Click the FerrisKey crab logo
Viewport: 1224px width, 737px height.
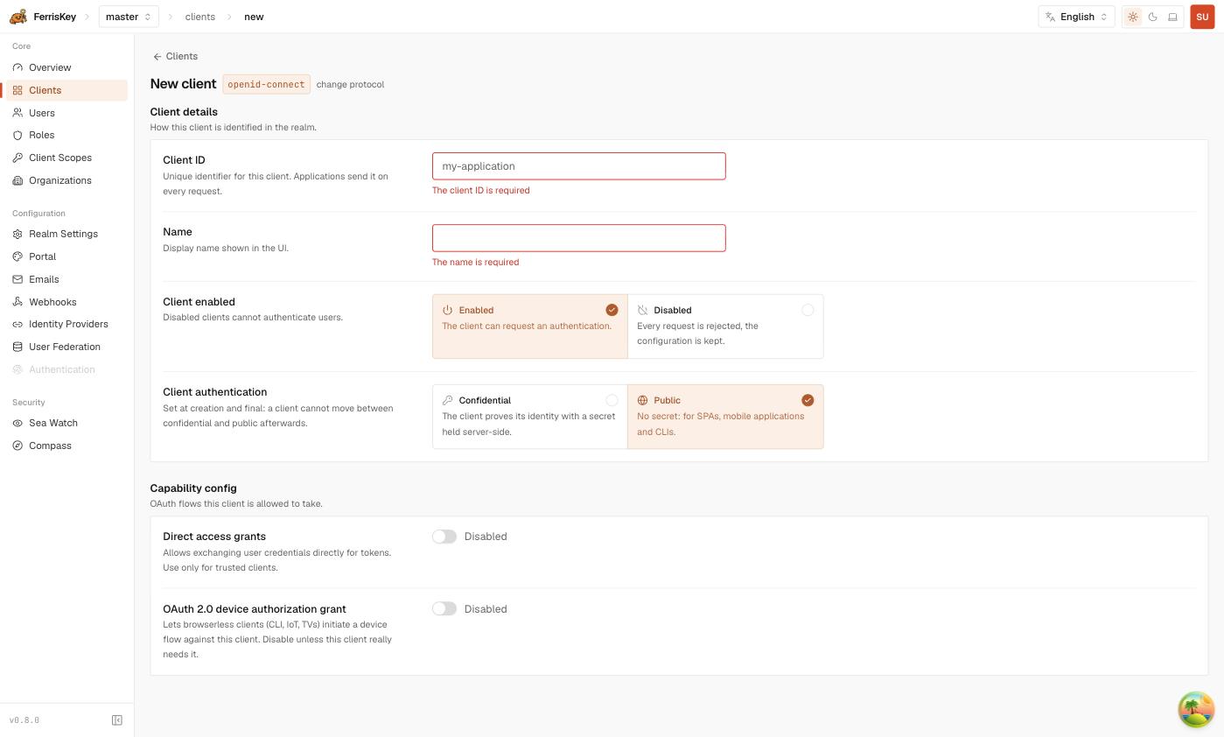17,17
